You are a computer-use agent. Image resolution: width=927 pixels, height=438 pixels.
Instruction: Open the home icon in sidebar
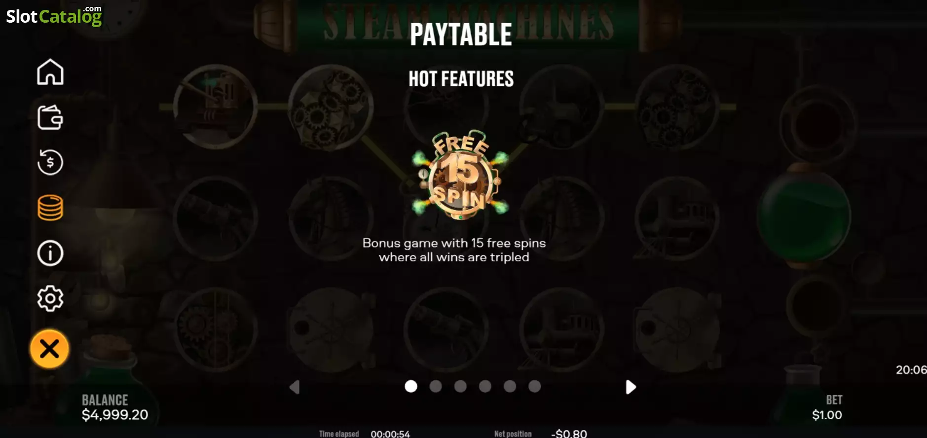[x=50, y=72]
